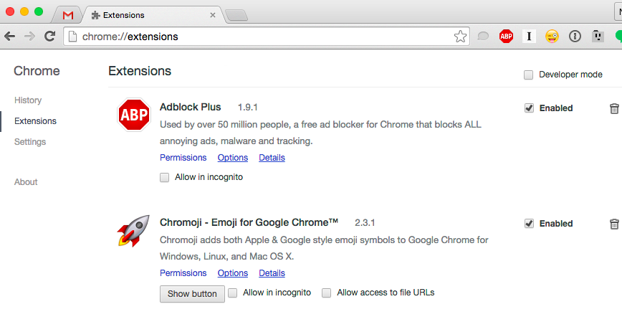Remove Adblock Plus using trash icon

coord(614,108)
